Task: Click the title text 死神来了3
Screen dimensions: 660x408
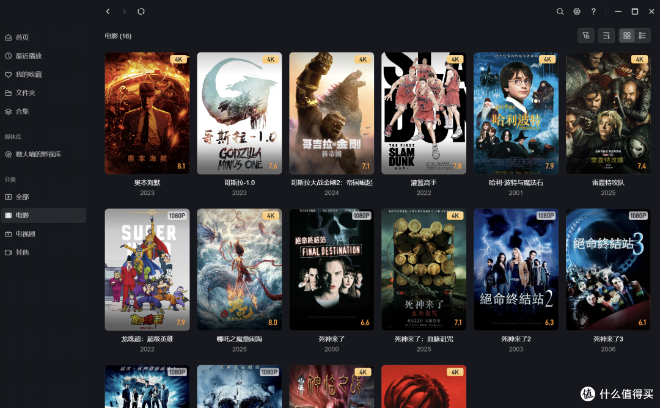Action: [608, 339]
